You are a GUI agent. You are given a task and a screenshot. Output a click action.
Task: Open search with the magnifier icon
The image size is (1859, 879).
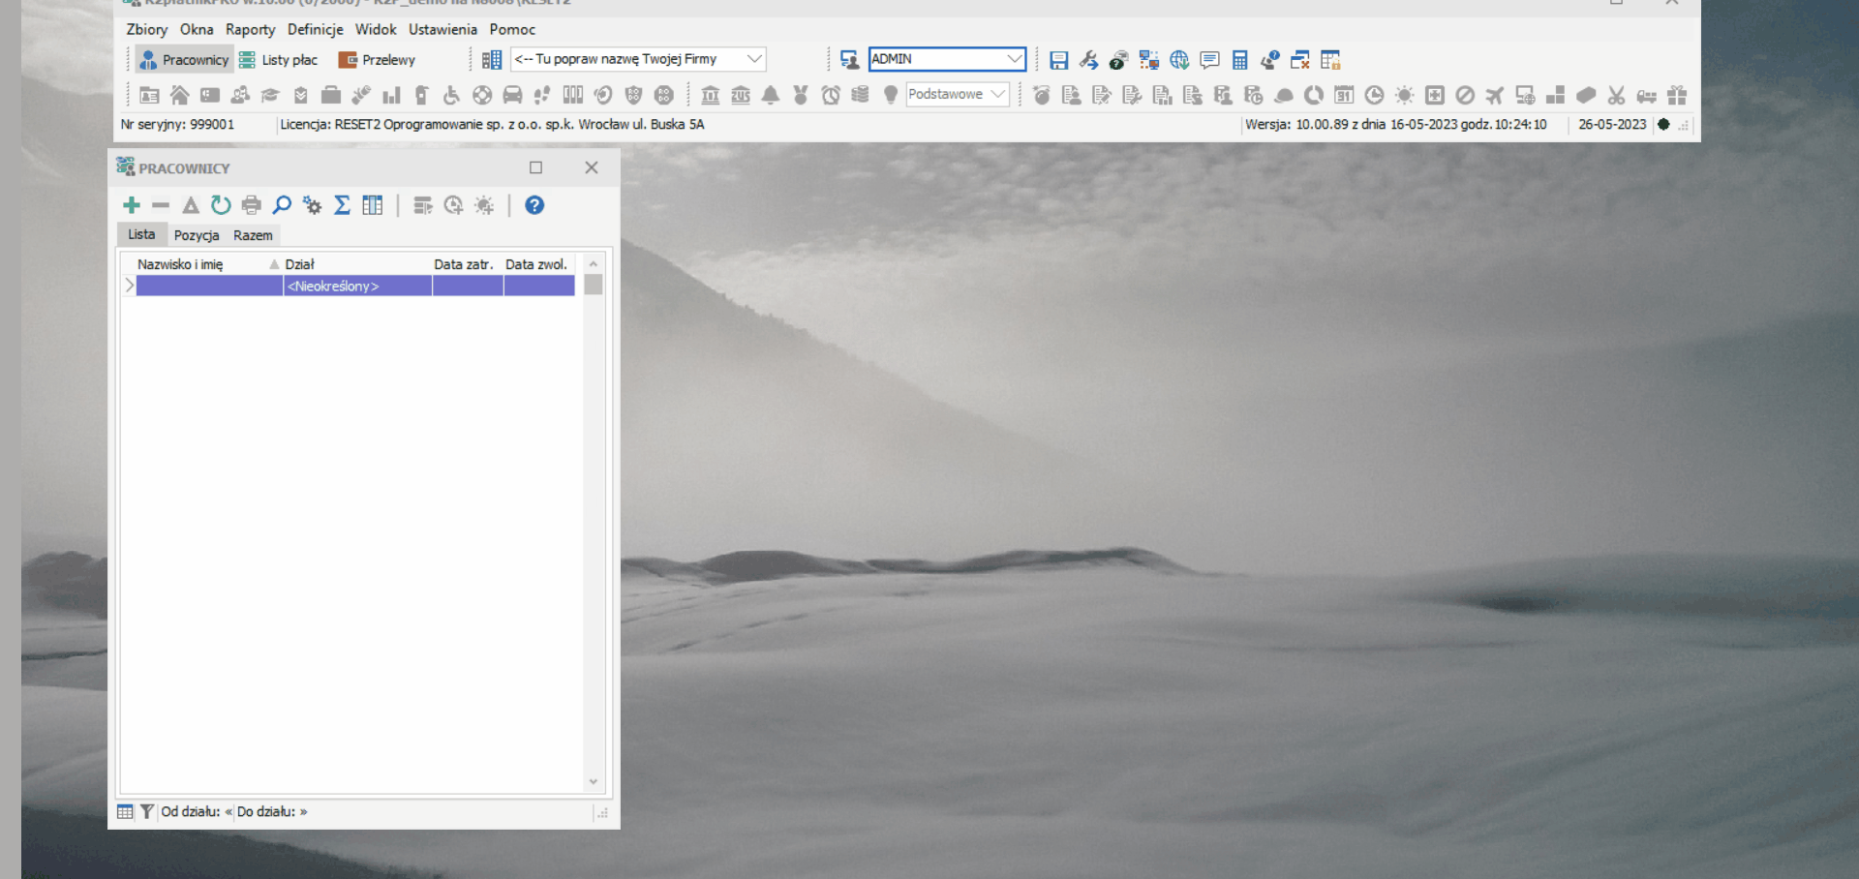coord(282,205)
